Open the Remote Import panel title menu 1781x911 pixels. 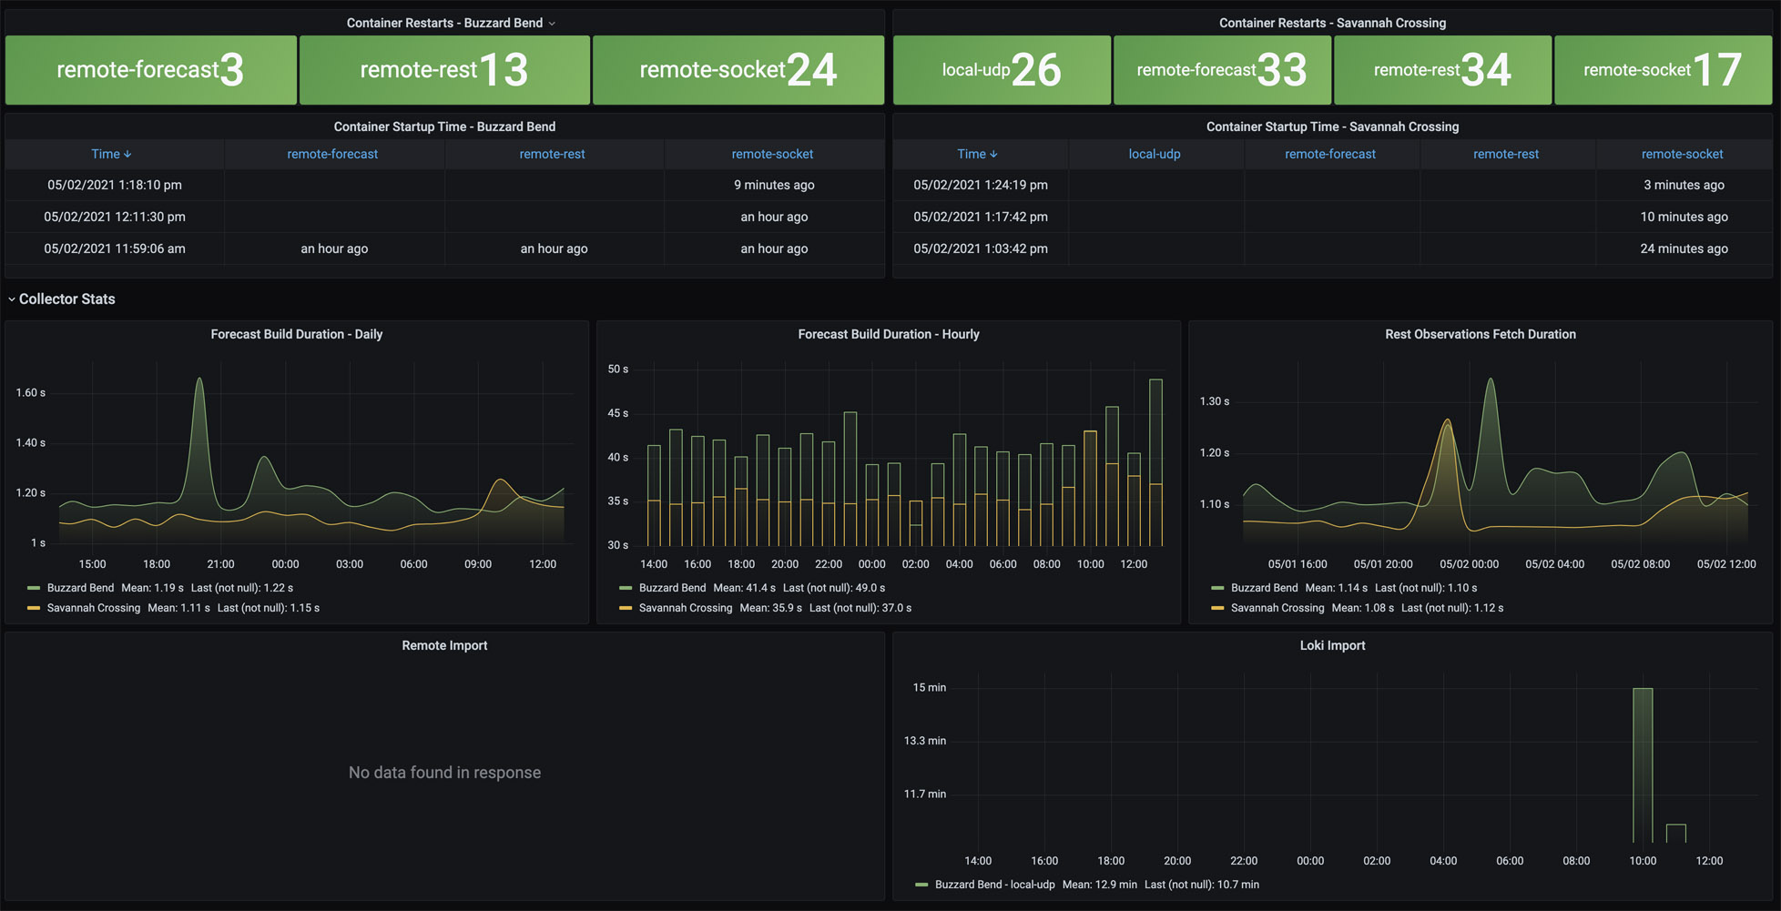pyautogui.click(x=444, y=645)
